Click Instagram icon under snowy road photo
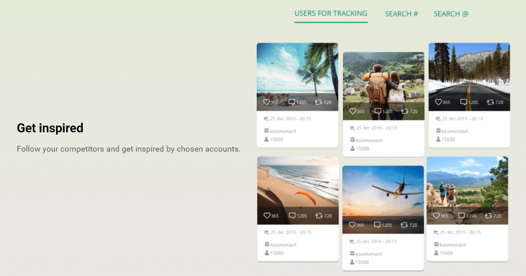The image size is (526, 276). pyautogui.click(x=438, y=131)
